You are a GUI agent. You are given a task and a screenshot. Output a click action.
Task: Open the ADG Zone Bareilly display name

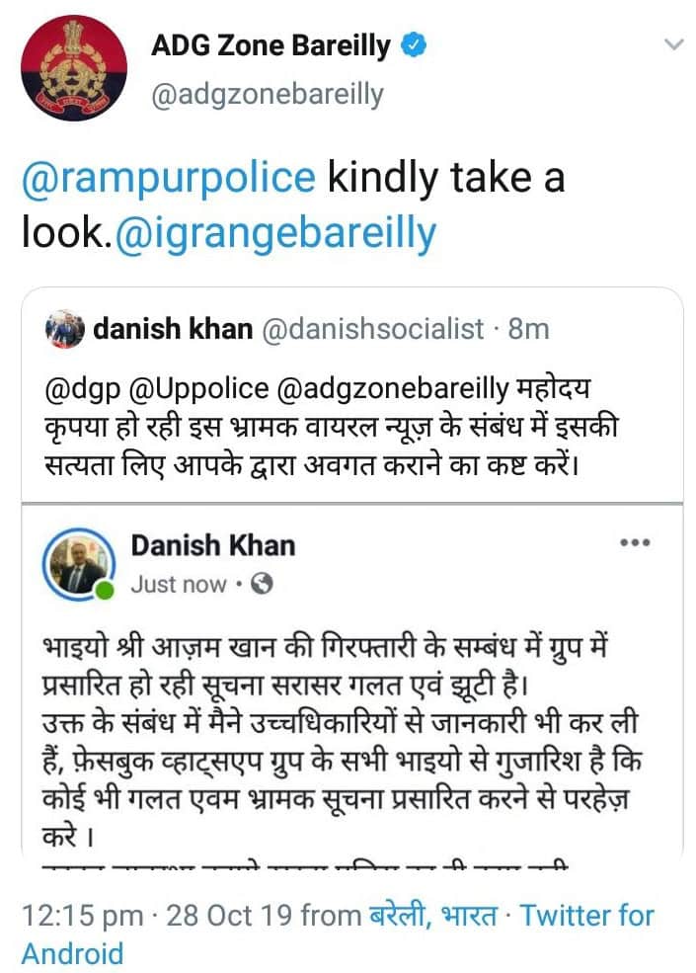[x=271, y=45]
